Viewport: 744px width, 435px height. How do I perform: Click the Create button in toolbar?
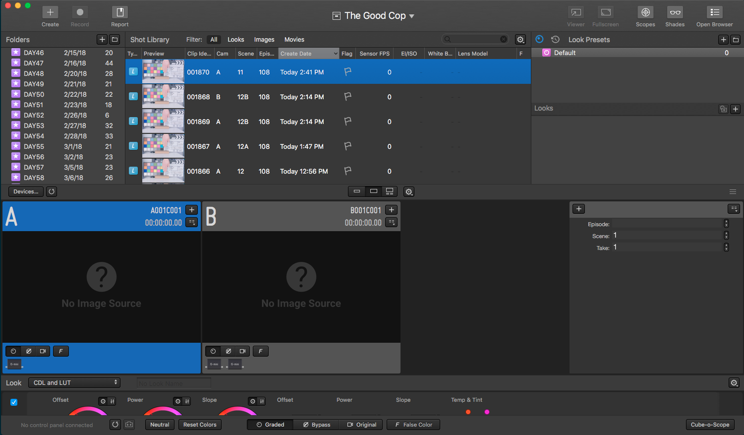click(x=50, y=16)
